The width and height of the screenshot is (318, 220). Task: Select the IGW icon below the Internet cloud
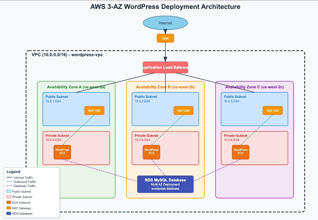[x=165, y=38]
